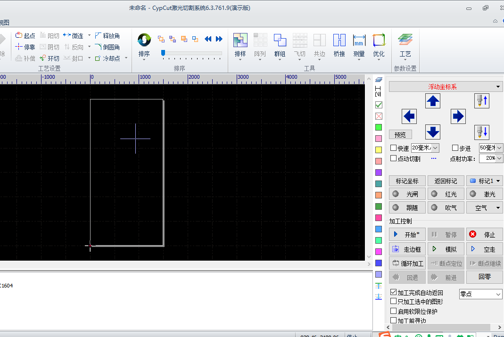Uncheck 加工完成自动返回 option
Screen dimensions: 504x337
[x=394, y=292]
